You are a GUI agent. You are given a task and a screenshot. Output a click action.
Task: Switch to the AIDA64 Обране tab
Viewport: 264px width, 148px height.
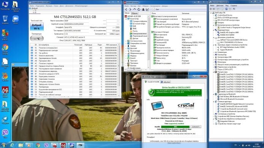point(134,13)
